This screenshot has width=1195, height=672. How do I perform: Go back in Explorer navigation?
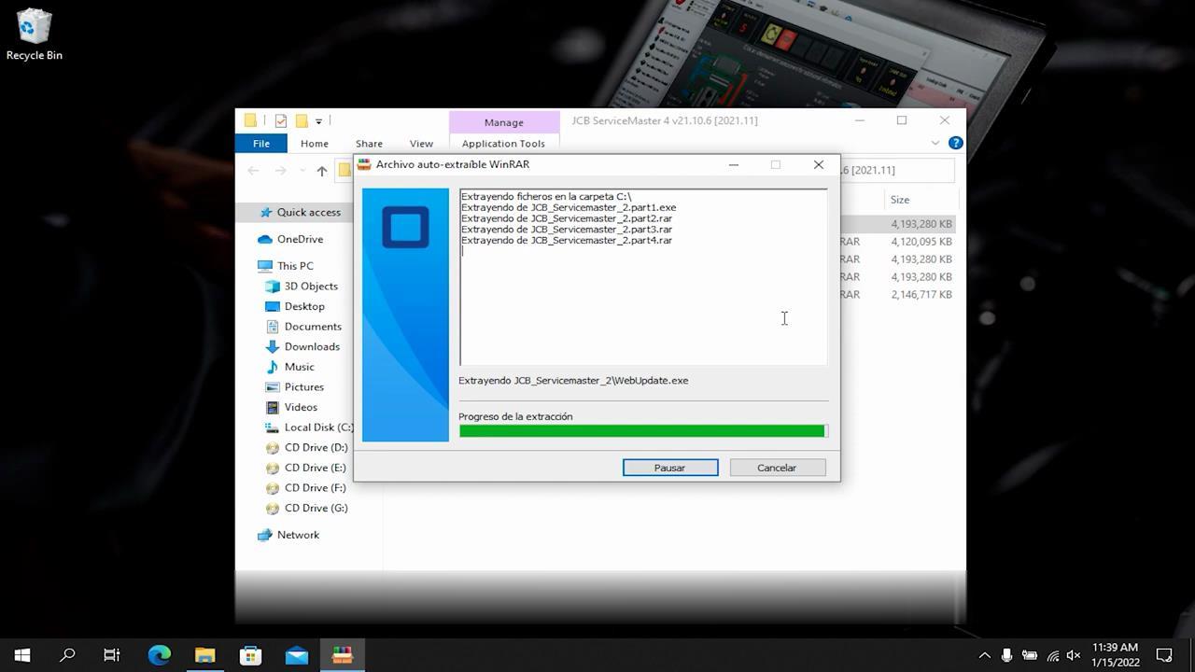(x=253, y=170)
